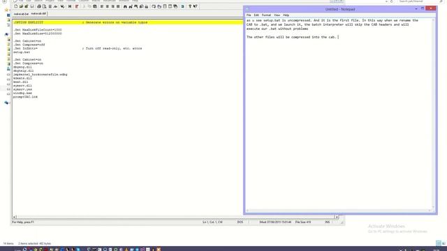Open Find with the binoculars icon
The height and width of the screenshot is (251, 447).
[x=125, y=6]
